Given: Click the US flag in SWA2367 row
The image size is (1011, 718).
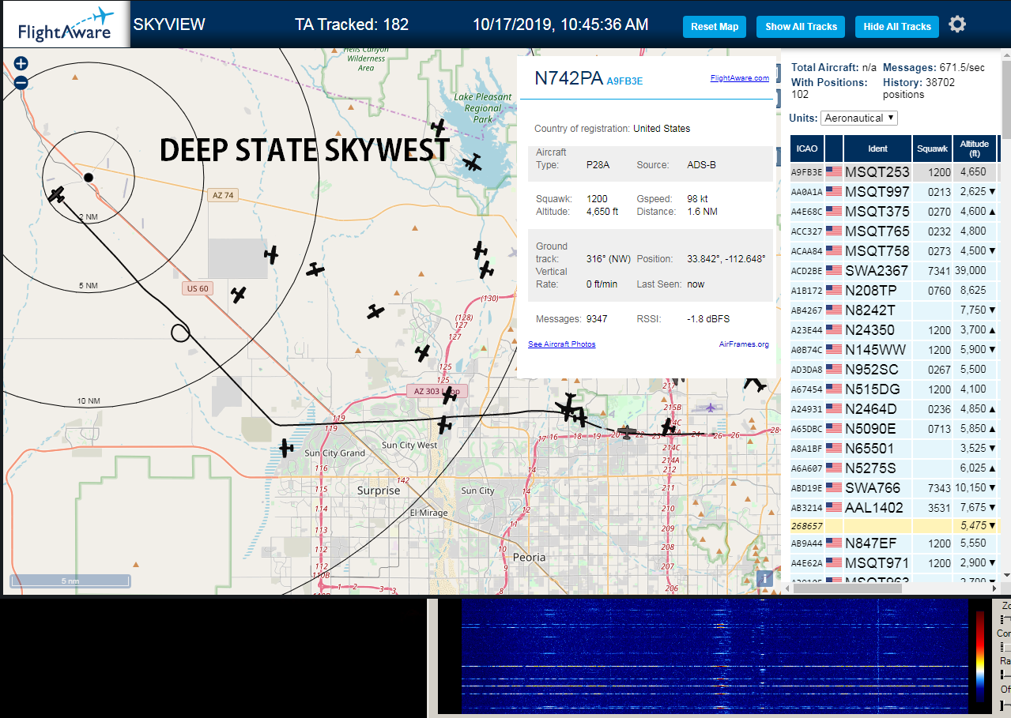Looking at the screenshot, I should tap(834, 271).
